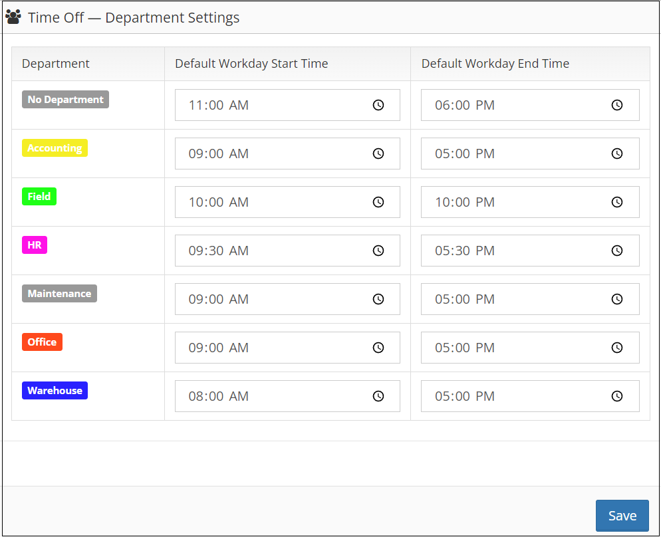Click the Field department end time field
The image size is (661, 537).
(519, 202)
